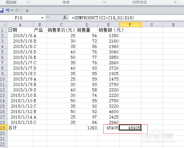Select column B header

pyautogui.click(x=40, y=25)
